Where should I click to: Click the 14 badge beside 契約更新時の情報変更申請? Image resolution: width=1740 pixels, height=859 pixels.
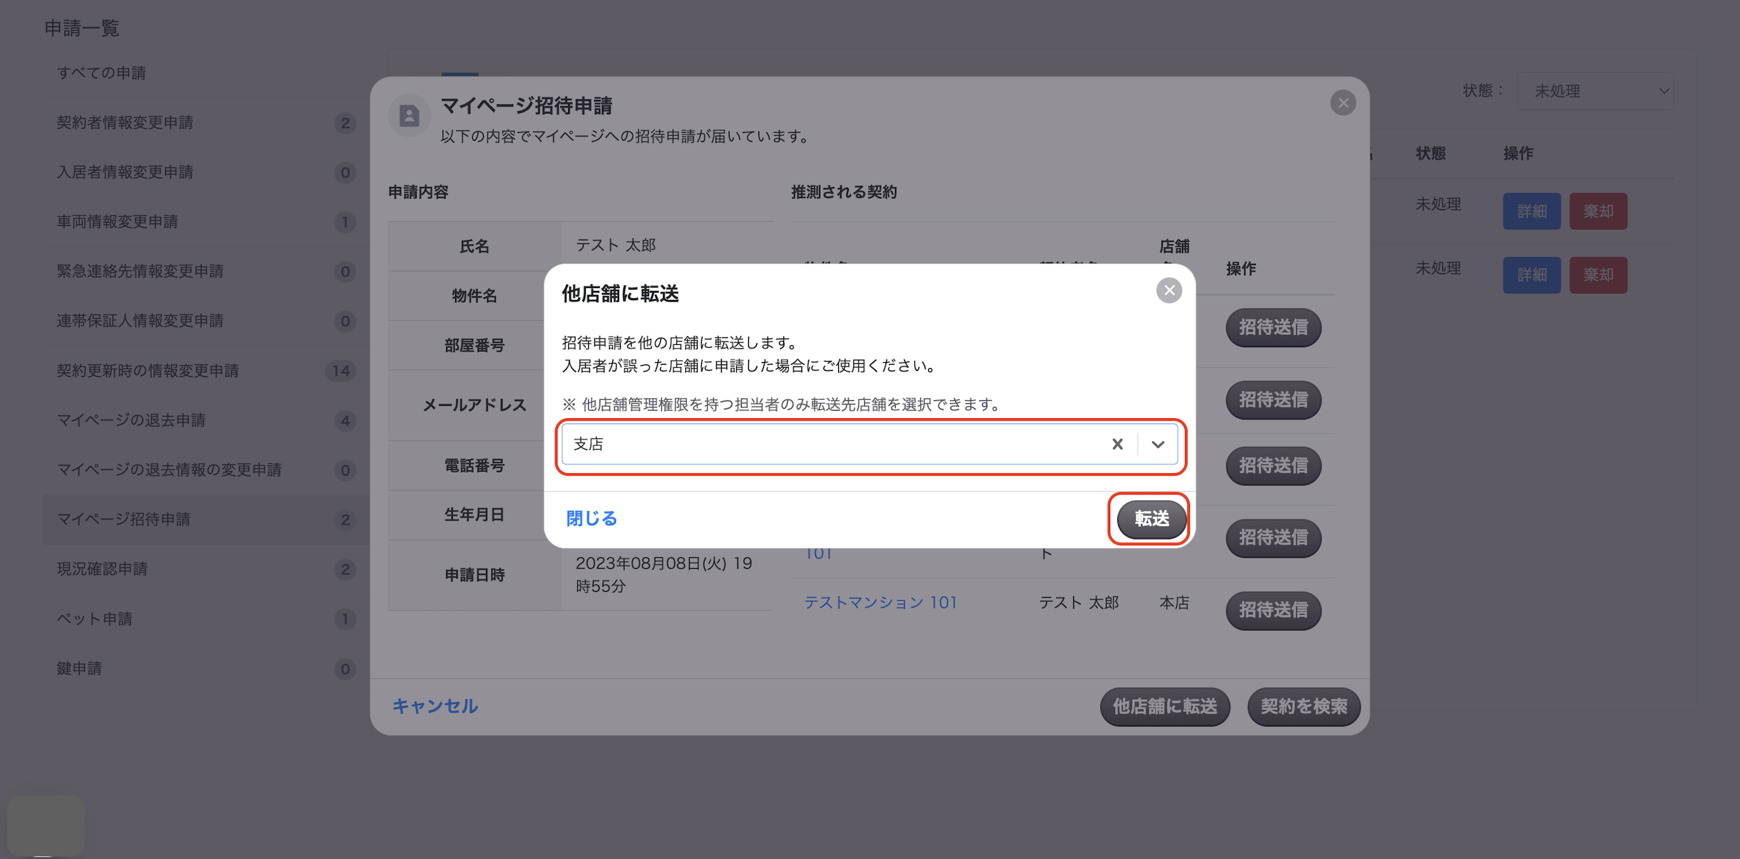340,371
